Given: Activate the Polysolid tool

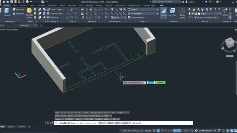Looking at the screenshot, I should tap(18, 10).
